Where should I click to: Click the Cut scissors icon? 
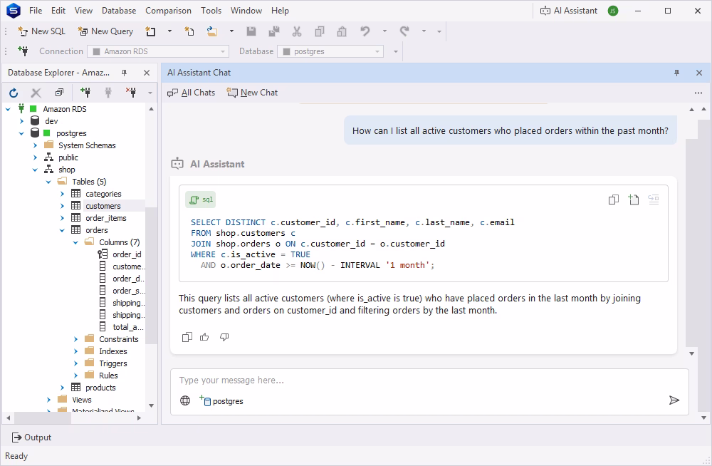coord(297,31)
